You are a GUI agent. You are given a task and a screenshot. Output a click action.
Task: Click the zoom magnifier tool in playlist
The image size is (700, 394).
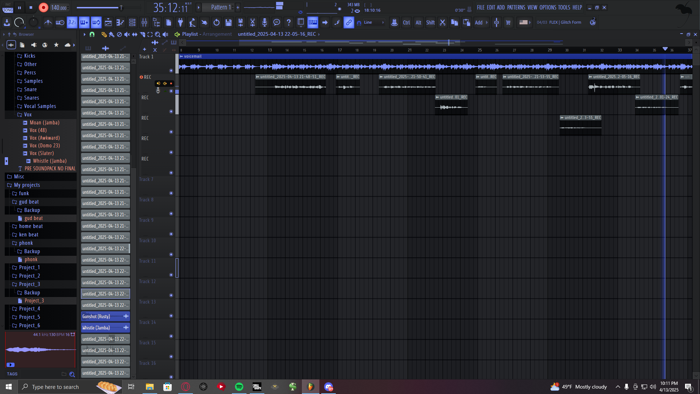[157, 34]
